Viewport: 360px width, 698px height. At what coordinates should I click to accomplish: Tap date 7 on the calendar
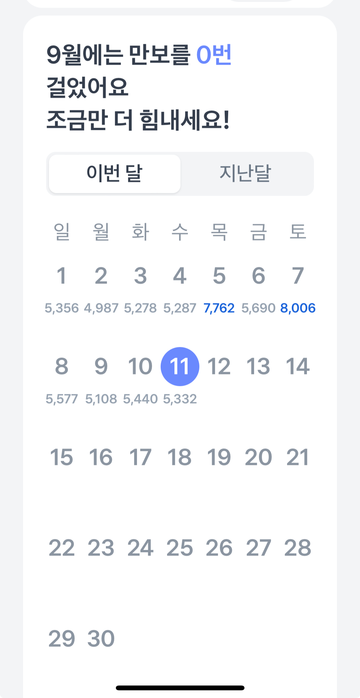click(298, 276)
